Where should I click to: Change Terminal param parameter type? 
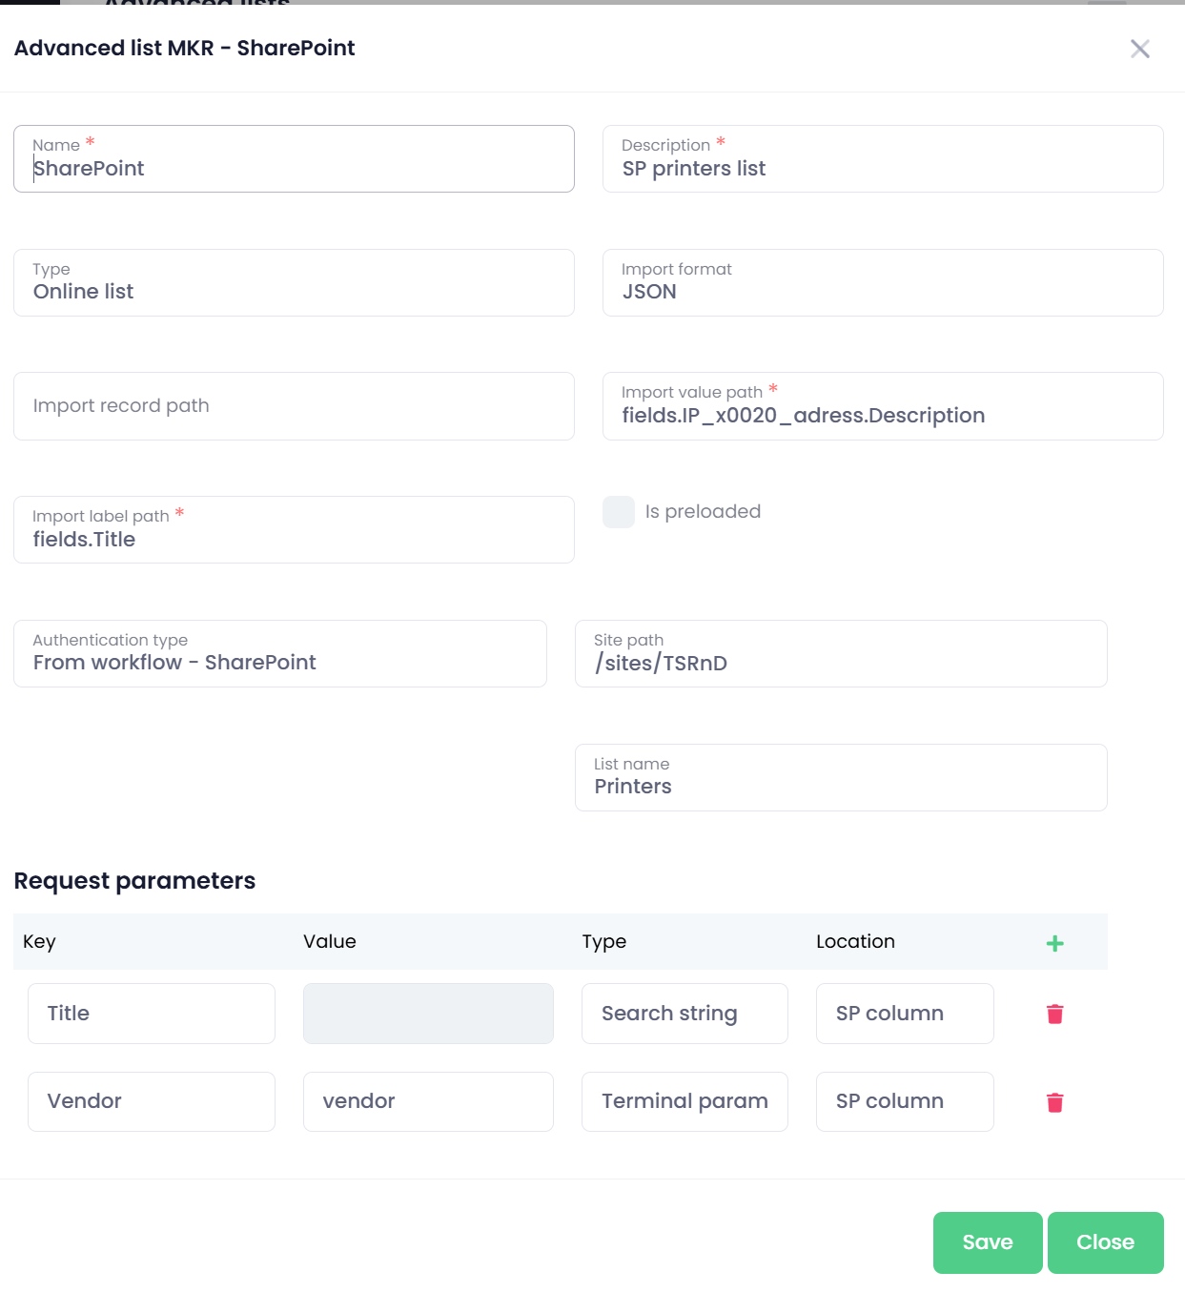pyautogui.click(x=684, y=1102)
